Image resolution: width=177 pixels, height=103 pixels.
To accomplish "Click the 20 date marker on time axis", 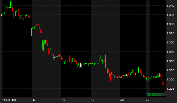I will [x=122, y=100].
